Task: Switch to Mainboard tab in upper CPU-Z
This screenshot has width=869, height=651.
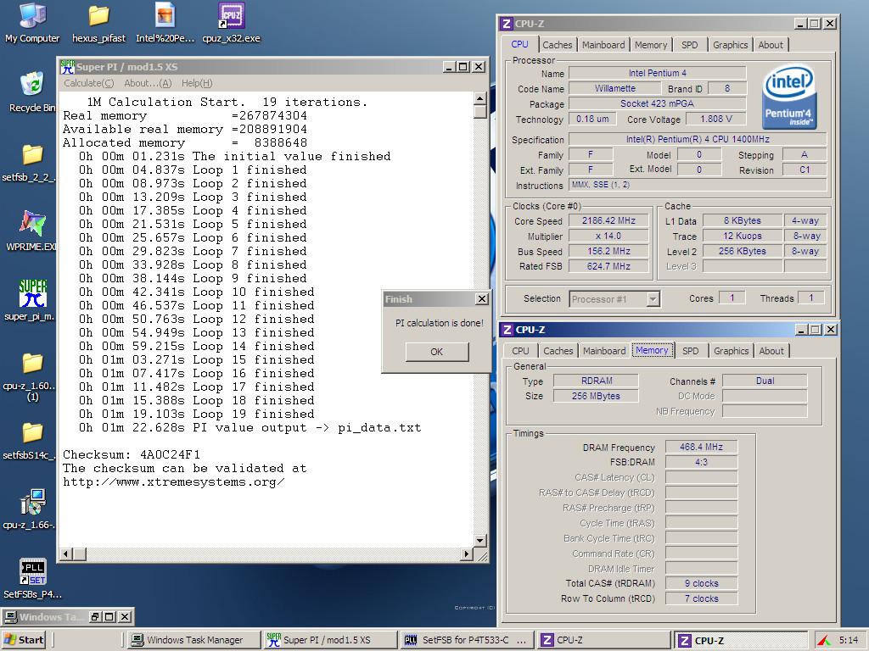Action: (x=603, y=45)
